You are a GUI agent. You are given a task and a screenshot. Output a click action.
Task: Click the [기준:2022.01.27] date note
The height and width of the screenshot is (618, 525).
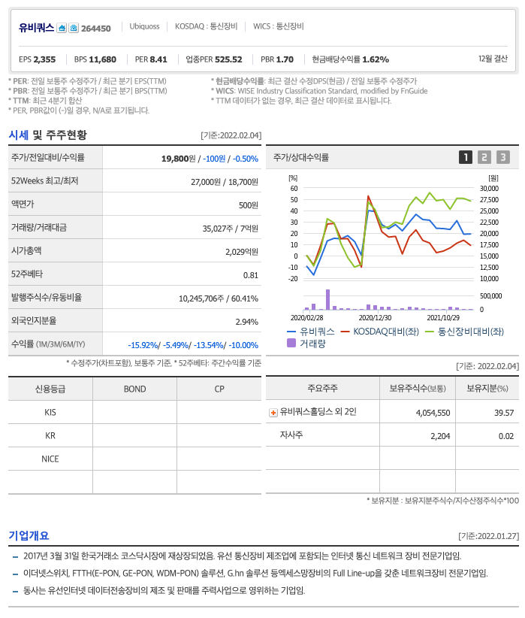[489, 536]
